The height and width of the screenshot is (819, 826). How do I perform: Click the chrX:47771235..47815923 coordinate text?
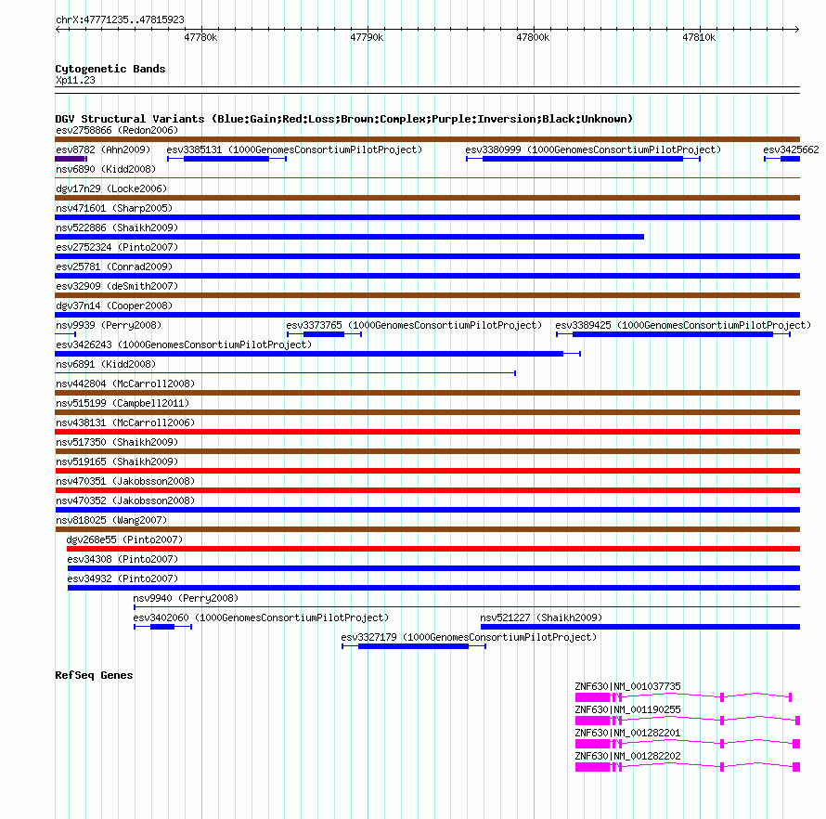coord(120,19)
